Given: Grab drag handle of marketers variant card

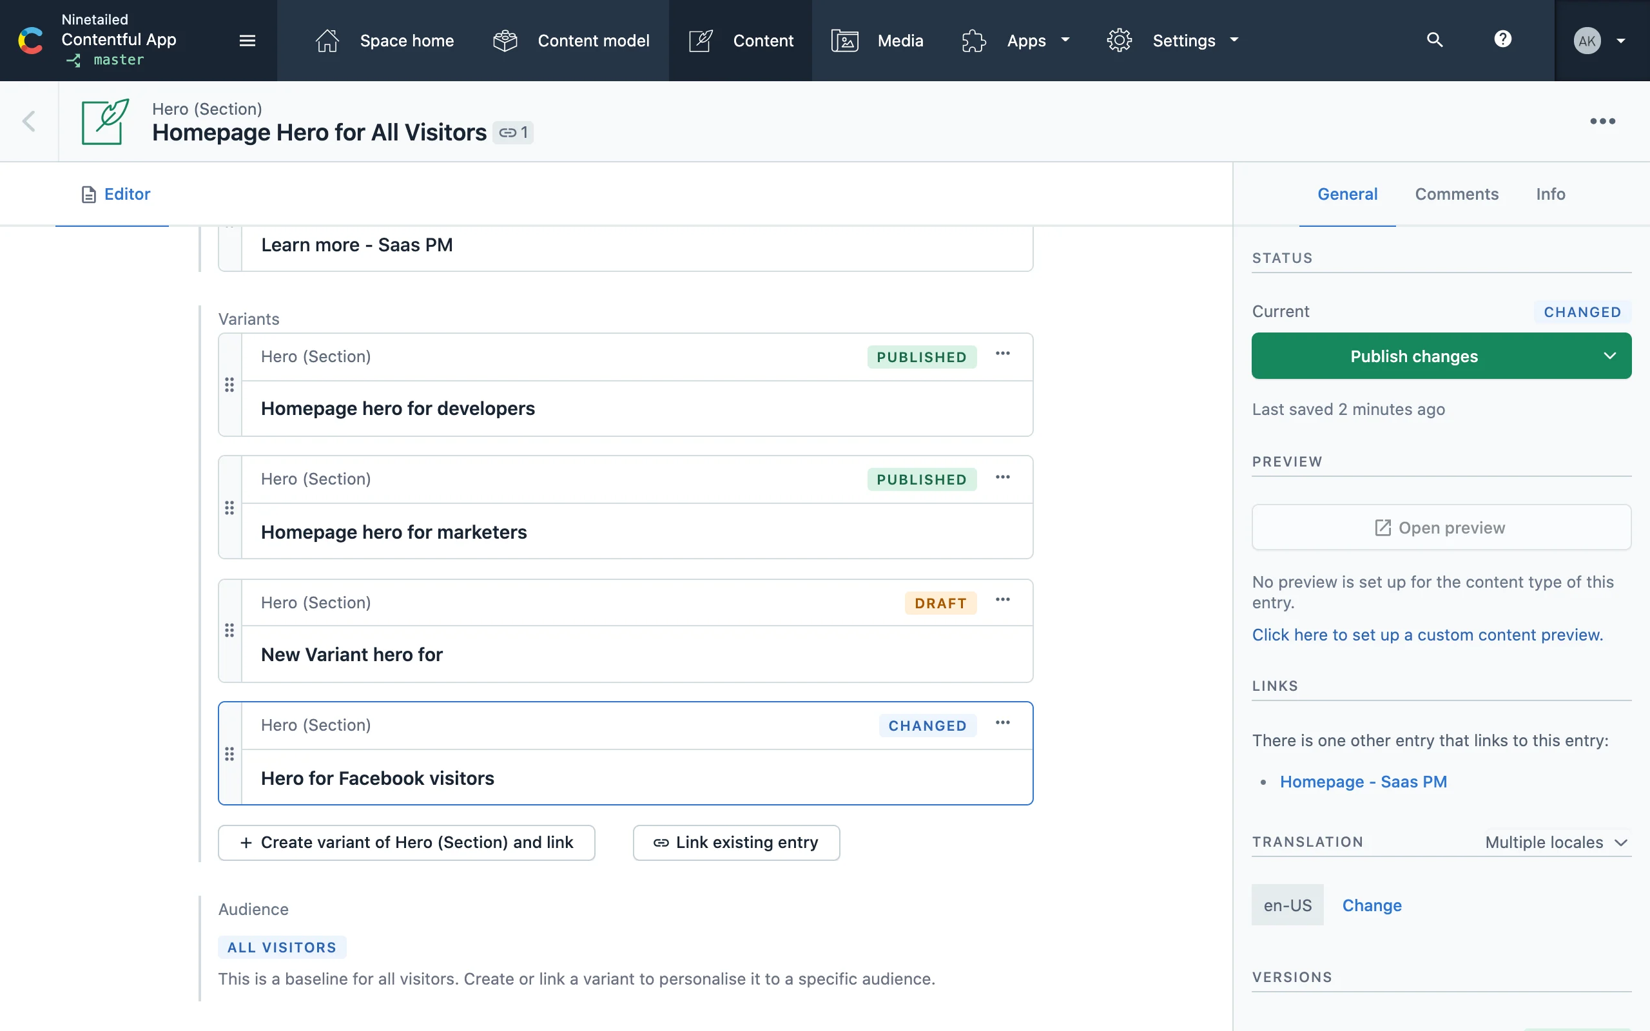Looking at the screenshot, I should tap(229, 508).
